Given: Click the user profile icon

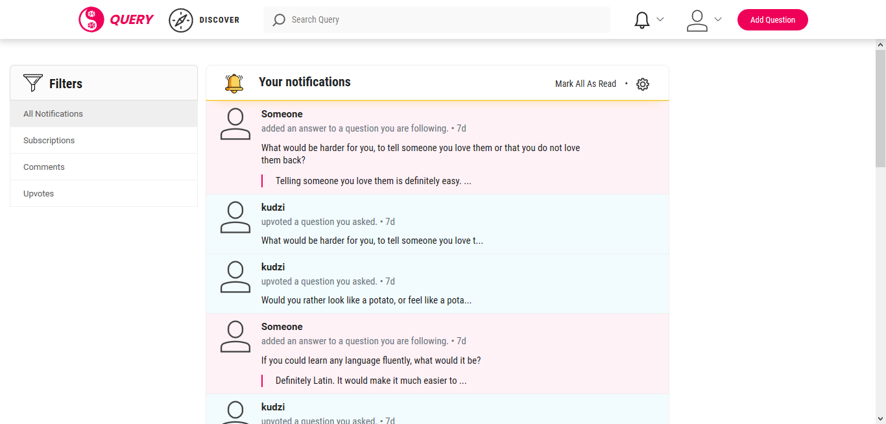Looking at the screenshot, I should 697,20.
